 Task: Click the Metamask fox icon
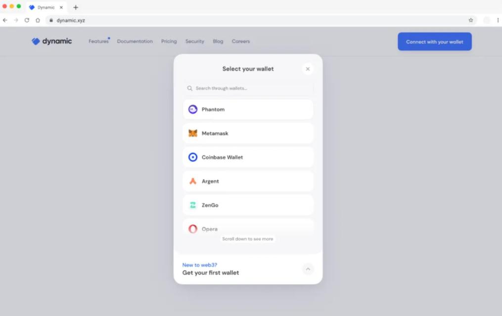pyautogui.click(x=193, y=133)
